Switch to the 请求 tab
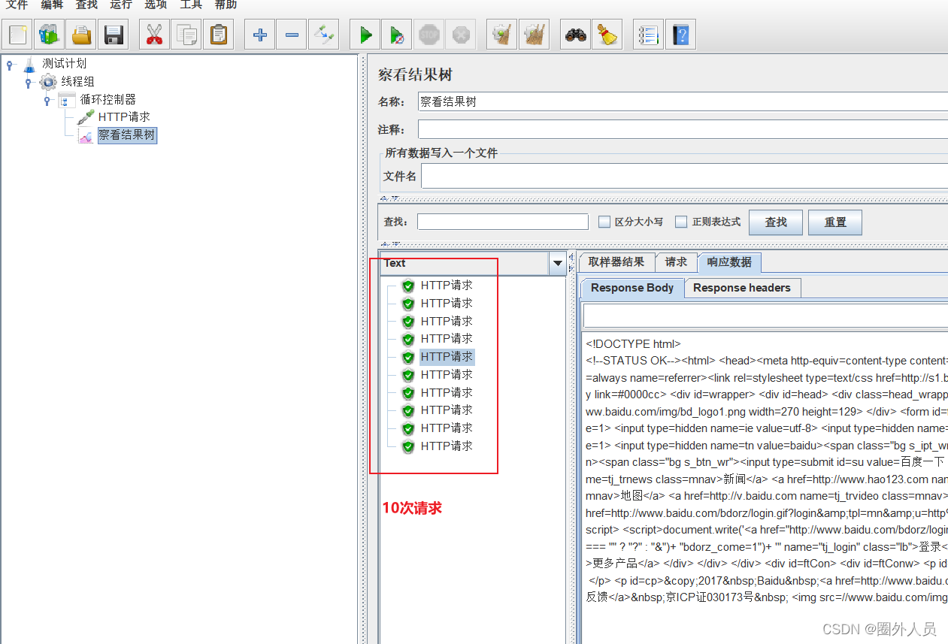The image size is (948, 644). (x=676, y=262)
